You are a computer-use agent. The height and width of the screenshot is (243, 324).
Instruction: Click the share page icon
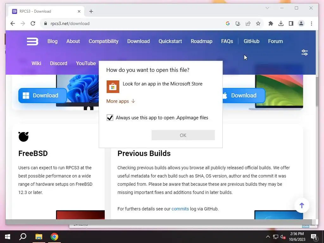tap(248, 23)
